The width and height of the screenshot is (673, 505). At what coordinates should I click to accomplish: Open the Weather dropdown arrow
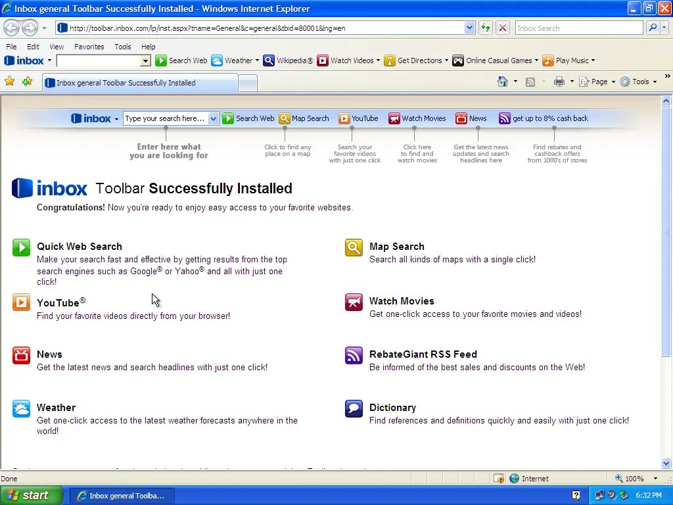[257, 60]
